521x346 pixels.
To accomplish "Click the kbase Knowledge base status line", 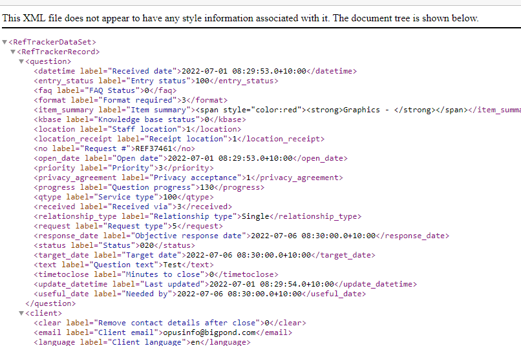I will (140, 119).
